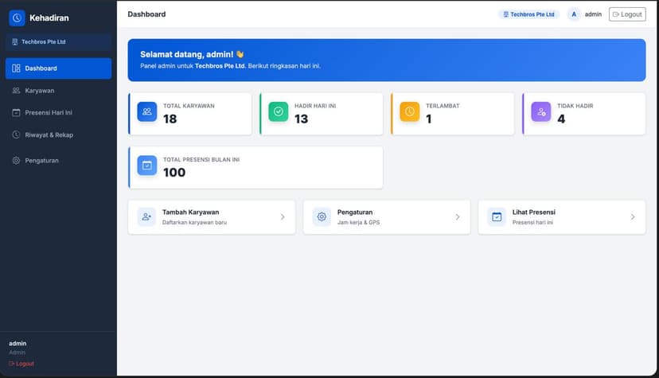Click the Total Presensi Bulan Ini calendar icon
This screenshot has height=378, width=659.
147,166
